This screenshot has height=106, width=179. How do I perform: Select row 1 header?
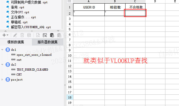[70, 7]
